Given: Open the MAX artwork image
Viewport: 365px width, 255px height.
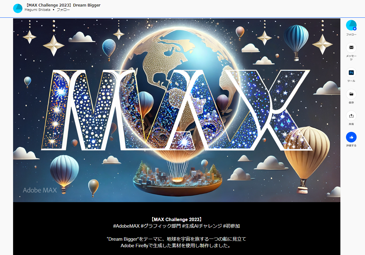Looking at the screenshot, I should (176, 110).
